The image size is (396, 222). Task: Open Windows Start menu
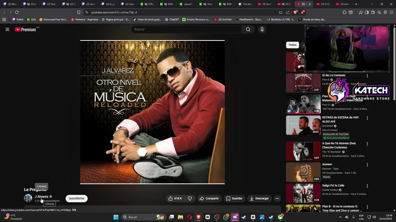[x=116, y=217]
